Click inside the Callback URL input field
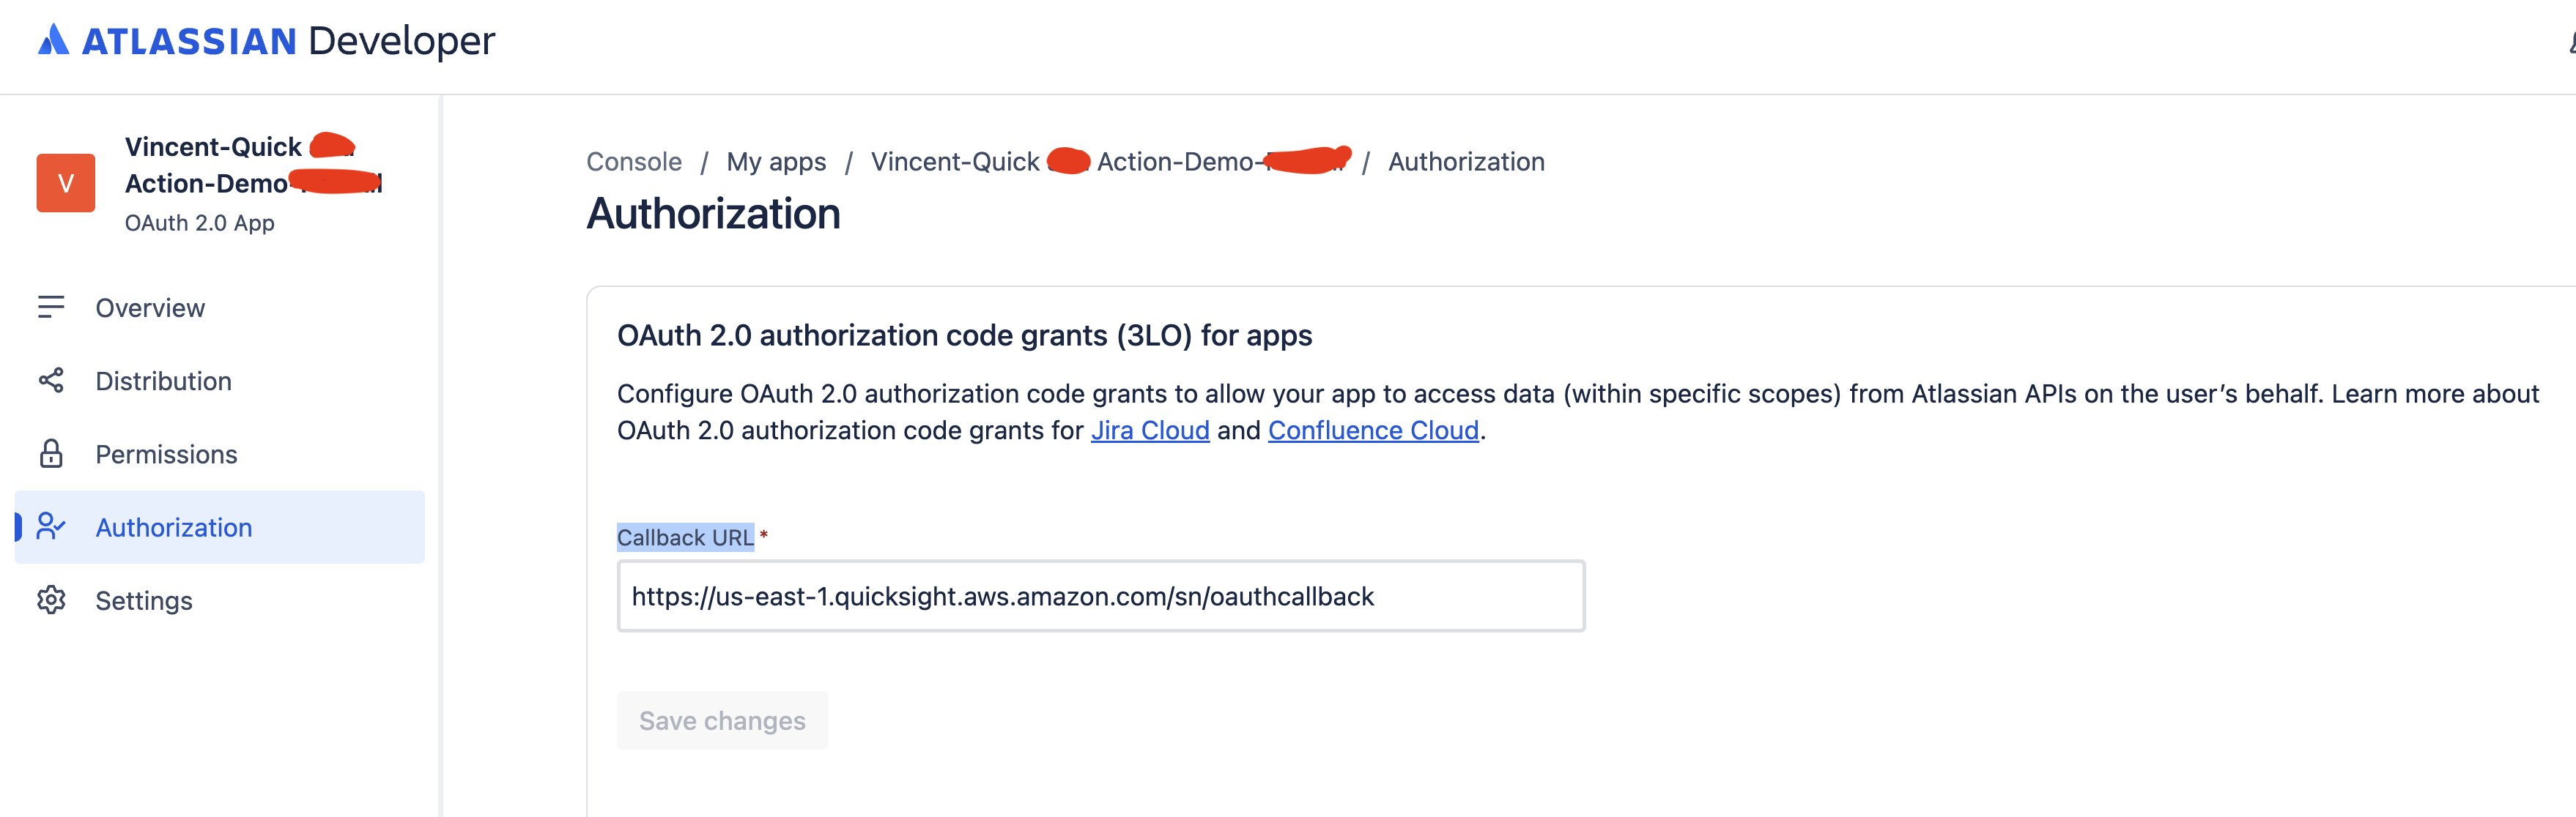The height and width of the screenshot is (817, 2576). [x=1100, y=597]
